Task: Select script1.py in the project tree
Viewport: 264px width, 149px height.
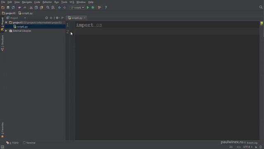Action: [x=35, y=26]
